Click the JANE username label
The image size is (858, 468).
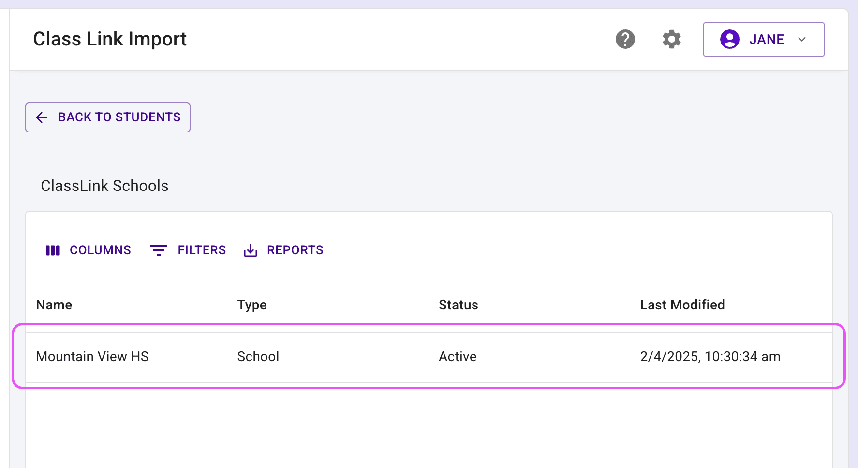[x=767, y=39]
